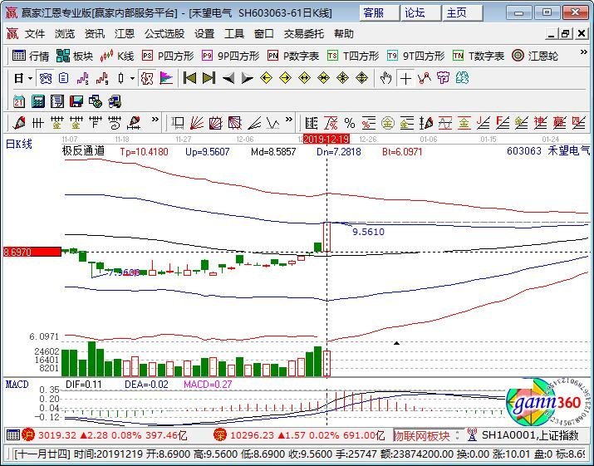Click the 2019-12-19 date marker
This screenshot has width=594, height=466.
pyautogui.click(x=326, y=139)
